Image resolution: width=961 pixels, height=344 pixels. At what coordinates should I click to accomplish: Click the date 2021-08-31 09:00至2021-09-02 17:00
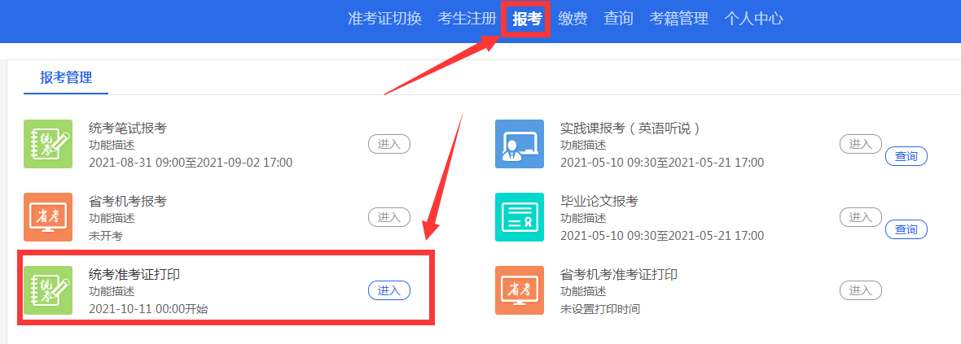[191, 163]
